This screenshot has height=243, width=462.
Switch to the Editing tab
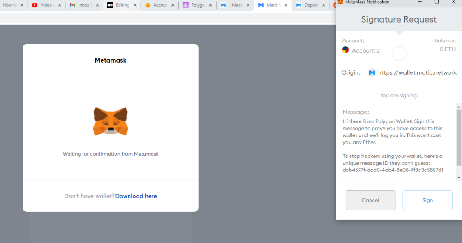click(x=120, y=5)
